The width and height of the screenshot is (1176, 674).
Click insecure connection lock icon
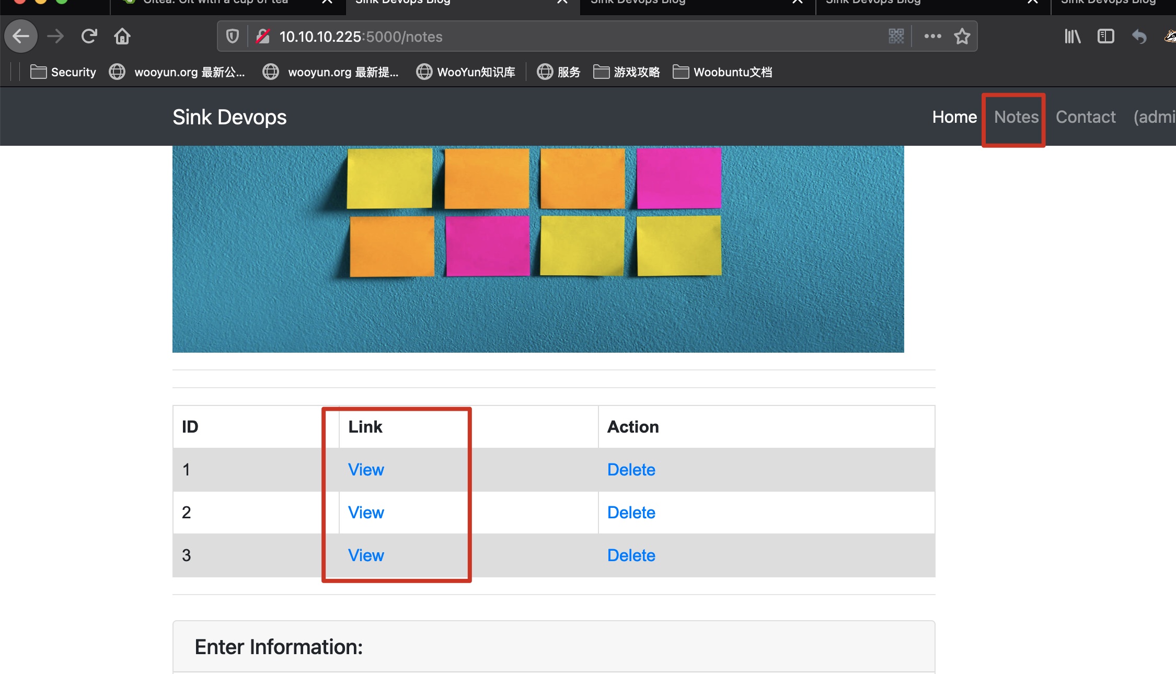click(x=263, y=37)
